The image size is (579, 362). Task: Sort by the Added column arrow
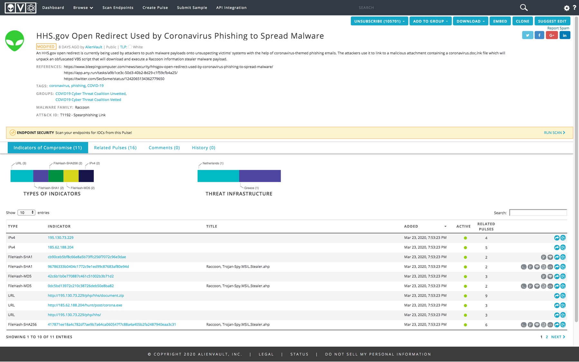coord(445,227)
